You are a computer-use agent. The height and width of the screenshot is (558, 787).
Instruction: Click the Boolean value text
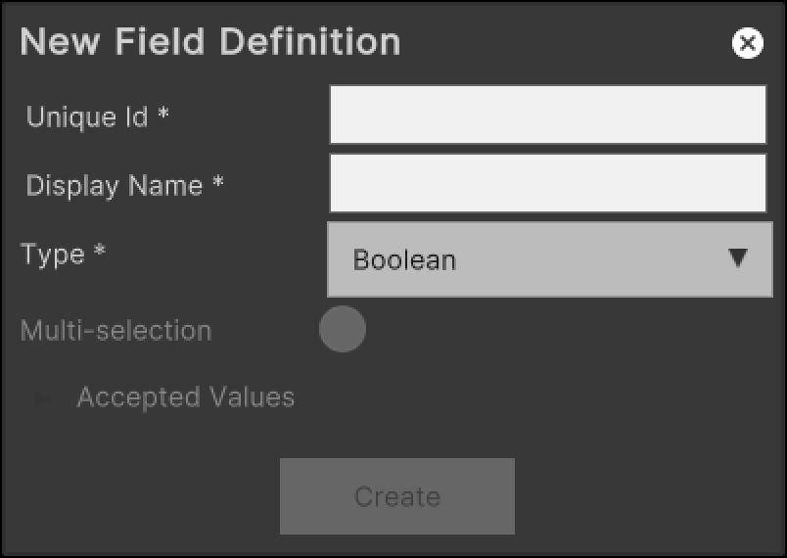coord(404,260)
